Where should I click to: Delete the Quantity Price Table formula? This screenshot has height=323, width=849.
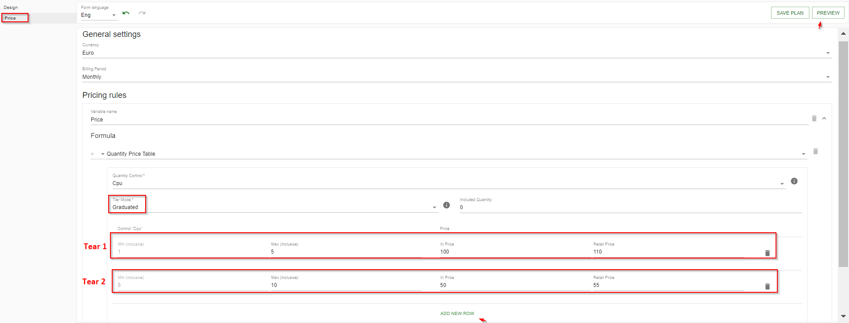click(x=815, y=151)
